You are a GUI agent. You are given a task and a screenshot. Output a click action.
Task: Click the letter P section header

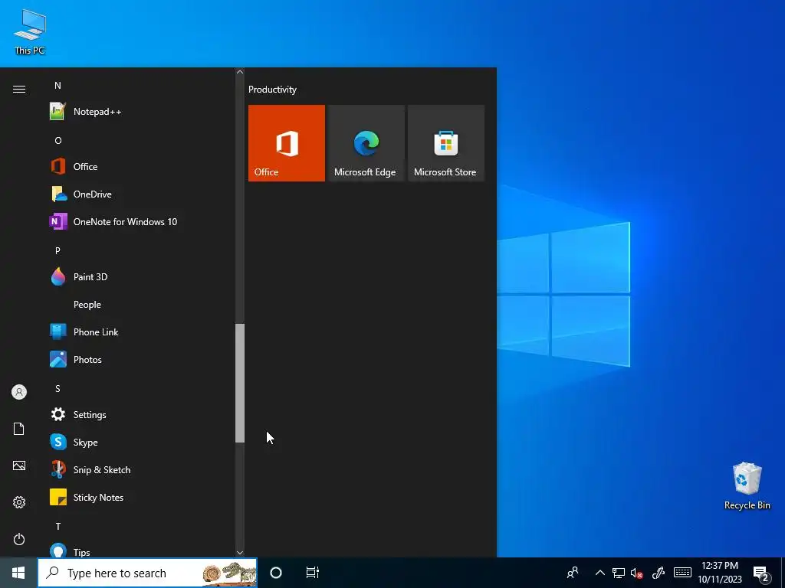tap(57, 250)
